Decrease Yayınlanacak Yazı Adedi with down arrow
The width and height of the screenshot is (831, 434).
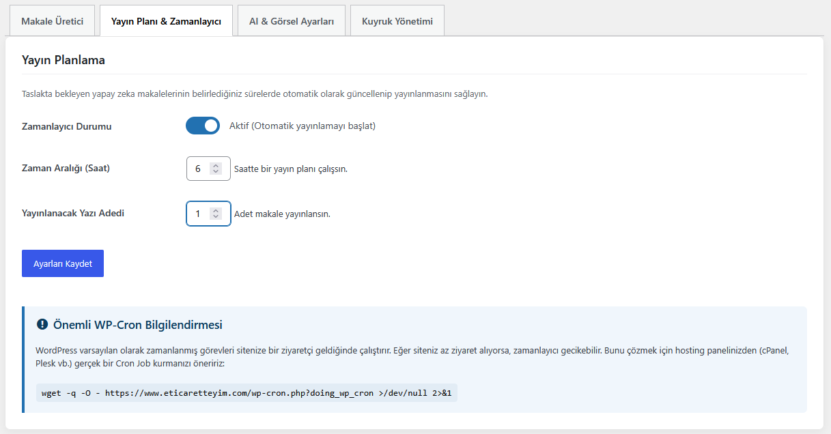(x=216, y=216)
